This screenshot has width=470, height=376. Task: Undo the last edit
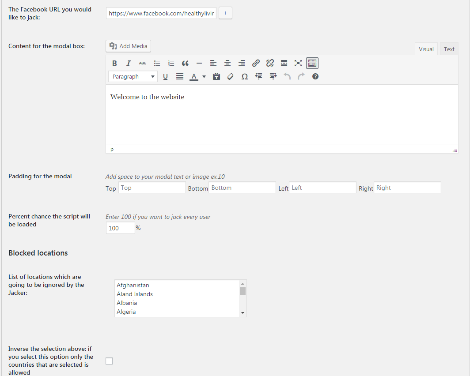click(x=287, y=77)
